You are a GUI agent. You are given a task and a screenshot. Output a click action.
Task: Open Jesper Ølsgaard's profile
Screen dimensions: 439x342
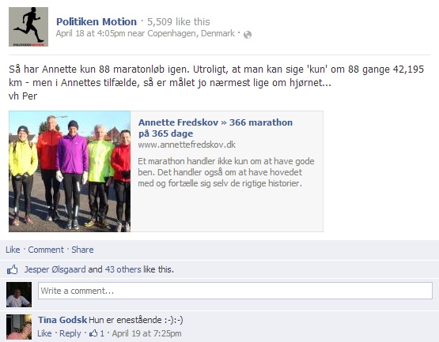[x=55, y=269]
